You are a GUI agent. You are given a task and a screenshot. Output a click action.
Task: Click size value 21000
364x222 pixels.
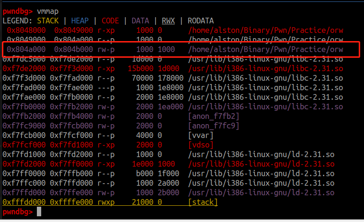point(143,202)
